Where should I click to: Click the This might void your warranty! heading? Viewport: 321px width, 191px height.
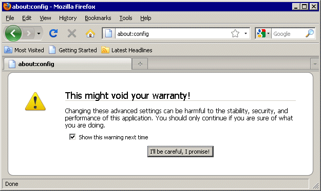click(x=127, y=95)
